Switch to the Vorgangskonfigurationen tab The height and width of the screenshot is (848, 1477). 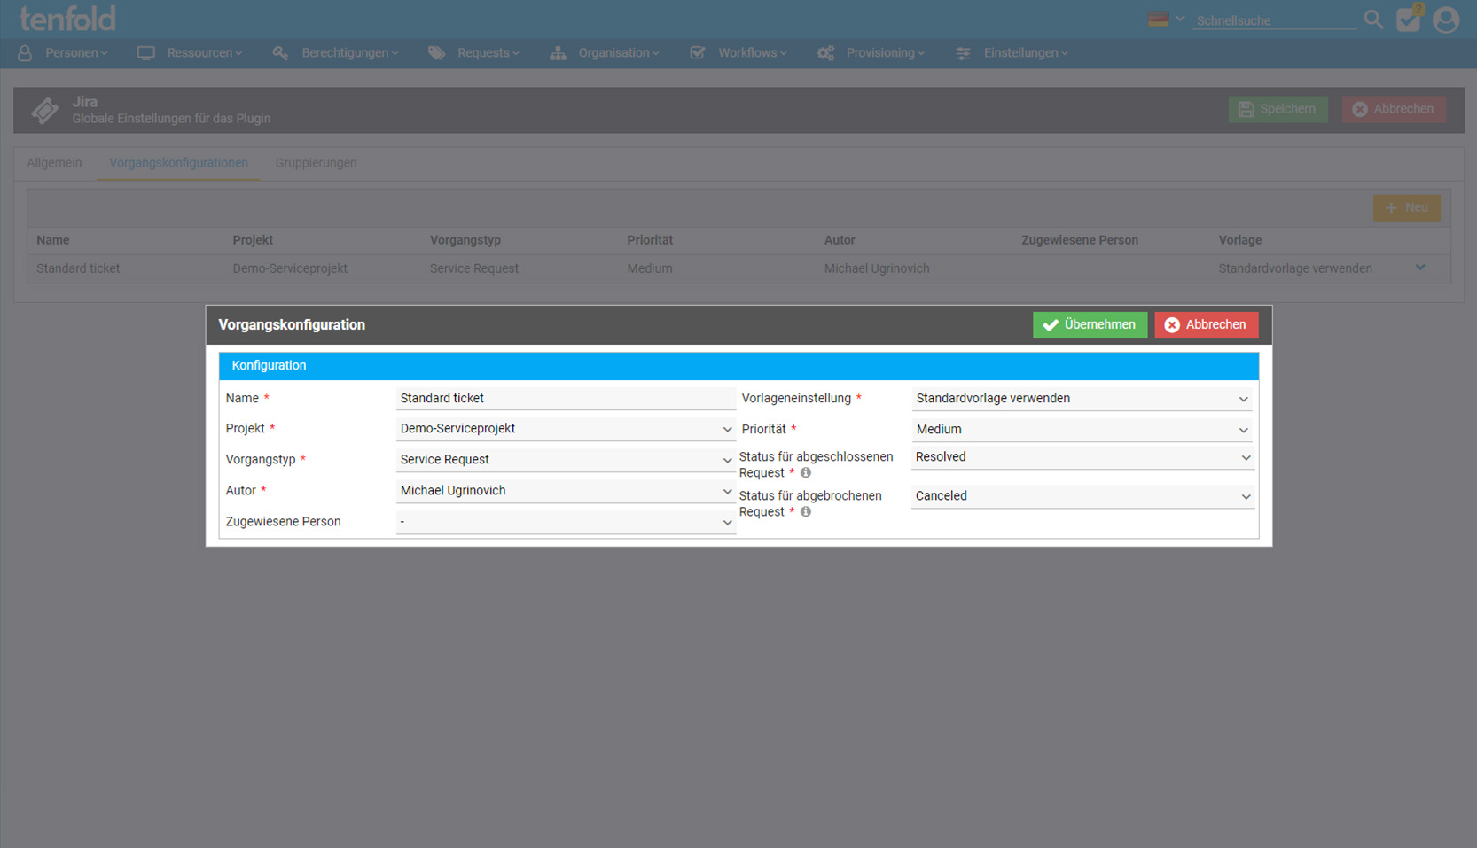tap(178, 163)
